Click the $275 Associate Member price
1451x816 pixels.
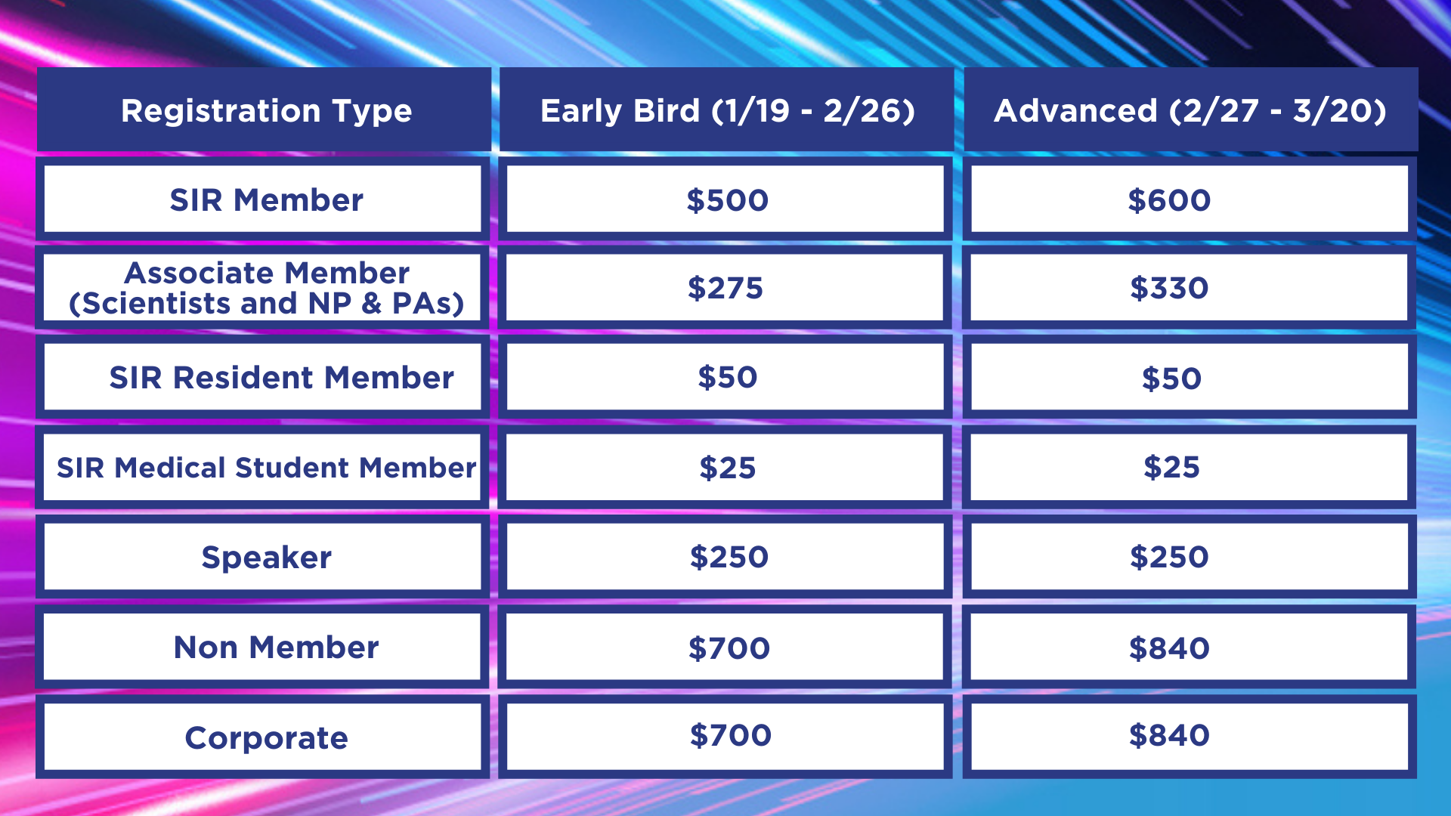725,287
